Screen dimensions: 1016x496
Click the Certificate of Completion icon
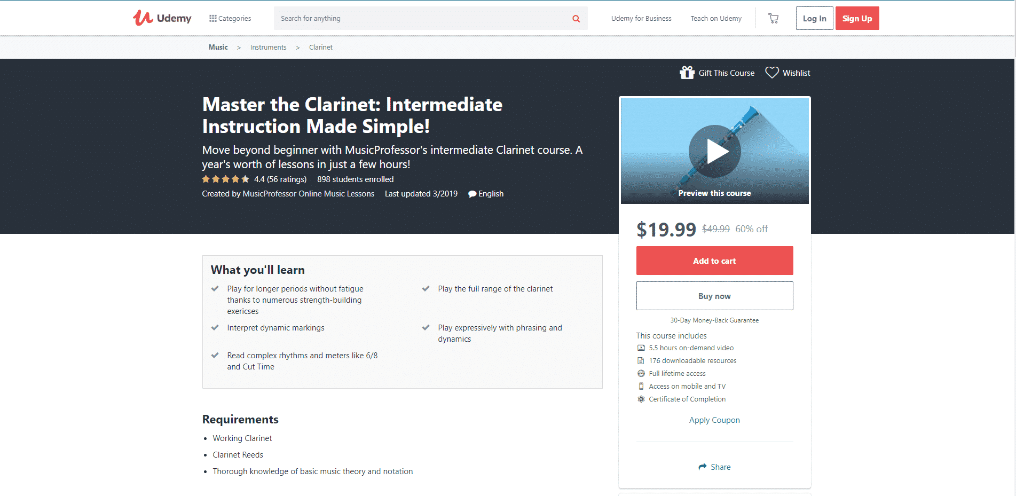coord(641,399)
